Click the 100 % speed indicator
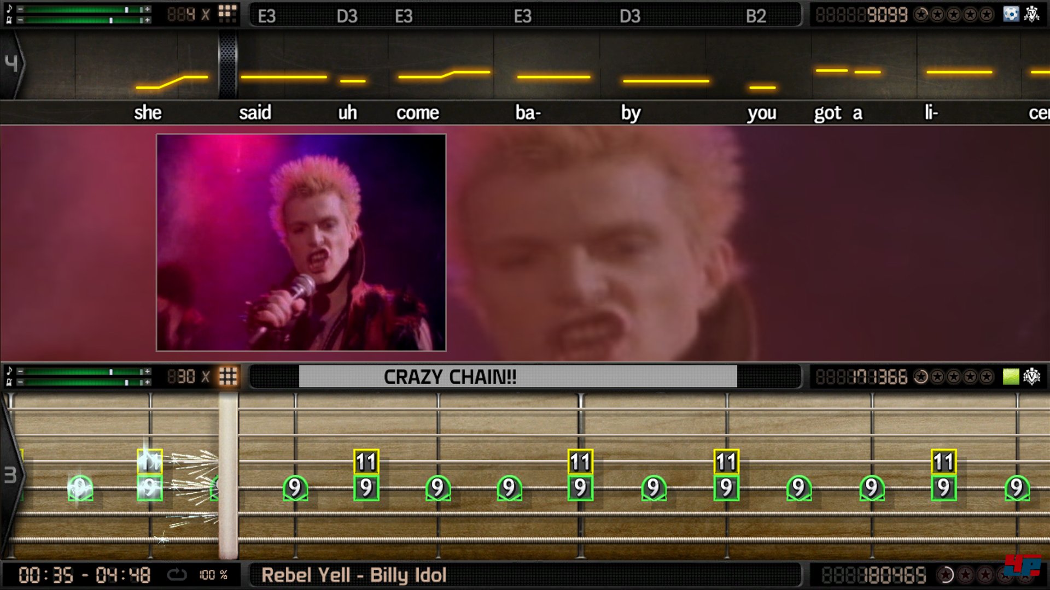The width and height of the screenshot is (1050, 590). coord(213,575)
